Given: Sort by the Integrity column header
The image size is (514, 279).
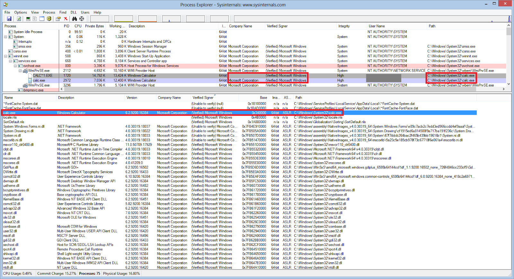Looking at the screenshot, I should coord(351,26).
